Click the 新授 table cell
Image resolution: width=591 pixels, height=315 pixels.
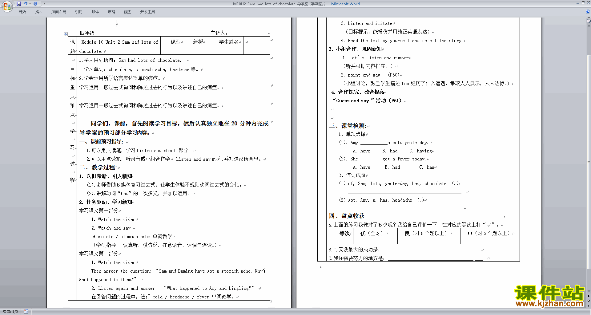coord(204,45)
